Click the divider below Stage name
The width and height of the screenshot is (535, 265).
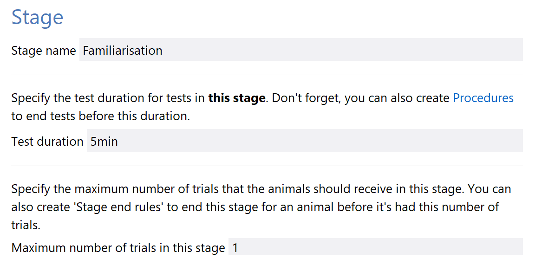[x=267, y=75]
